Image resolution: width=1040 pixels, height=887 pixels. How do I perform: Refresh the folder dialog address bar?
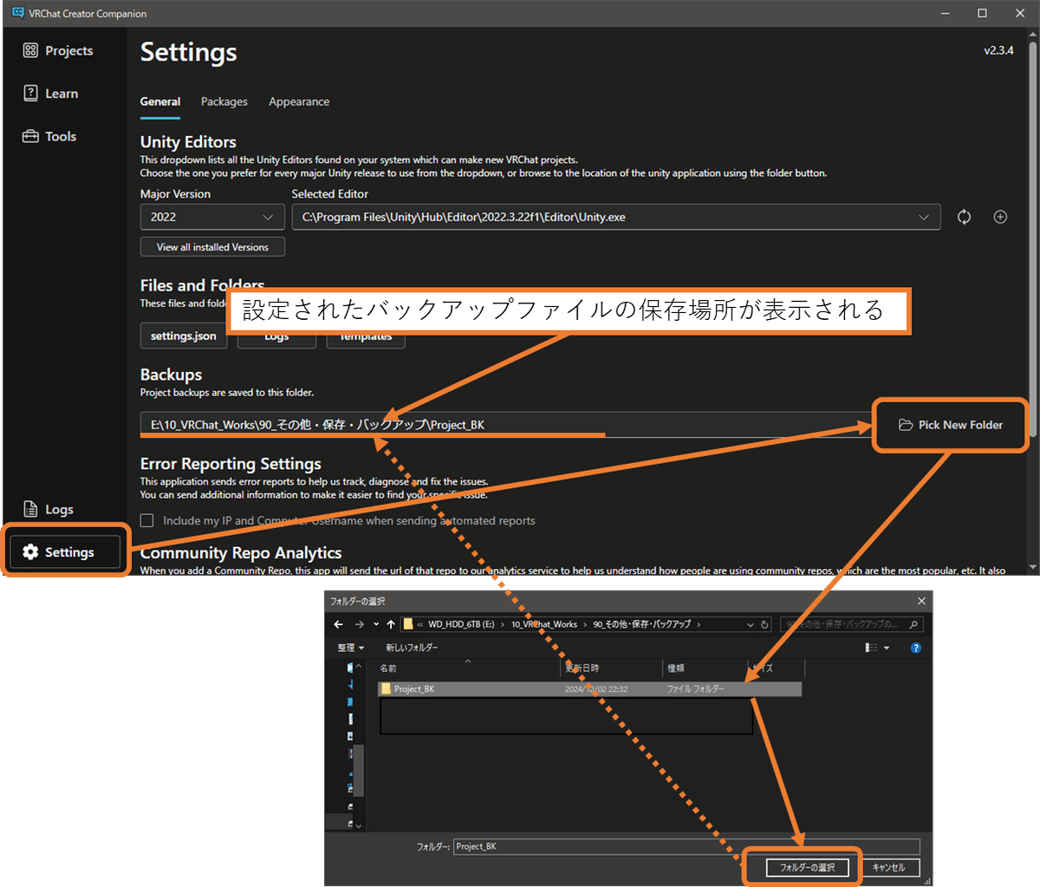pos(764,624)
